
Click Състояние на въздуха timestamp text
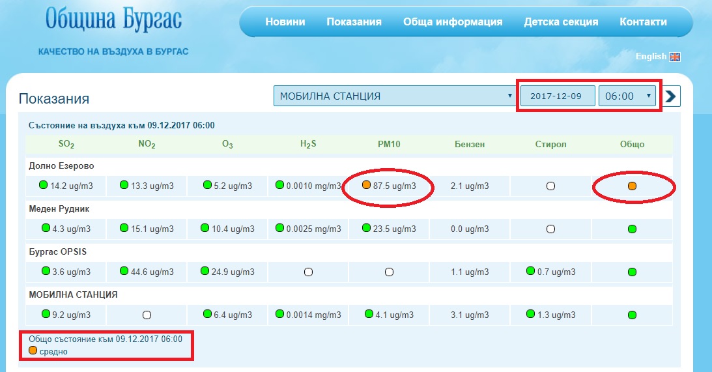122,125
